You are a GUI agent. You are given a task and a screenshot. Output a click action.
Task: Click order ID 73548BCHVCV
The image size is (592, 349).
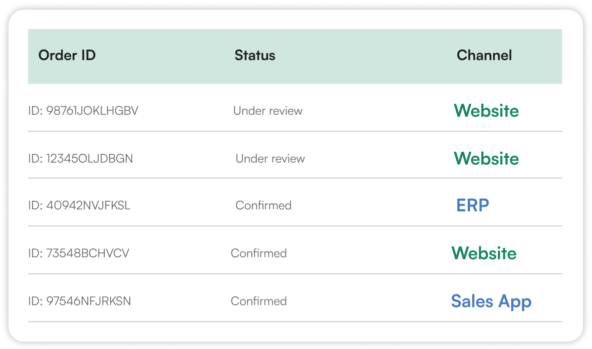(x=79, y=253)
